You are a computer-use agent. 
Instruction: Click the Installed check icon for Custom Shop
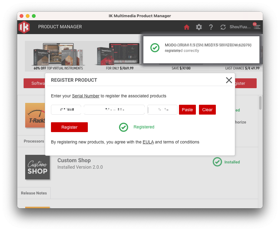[217, 162]
